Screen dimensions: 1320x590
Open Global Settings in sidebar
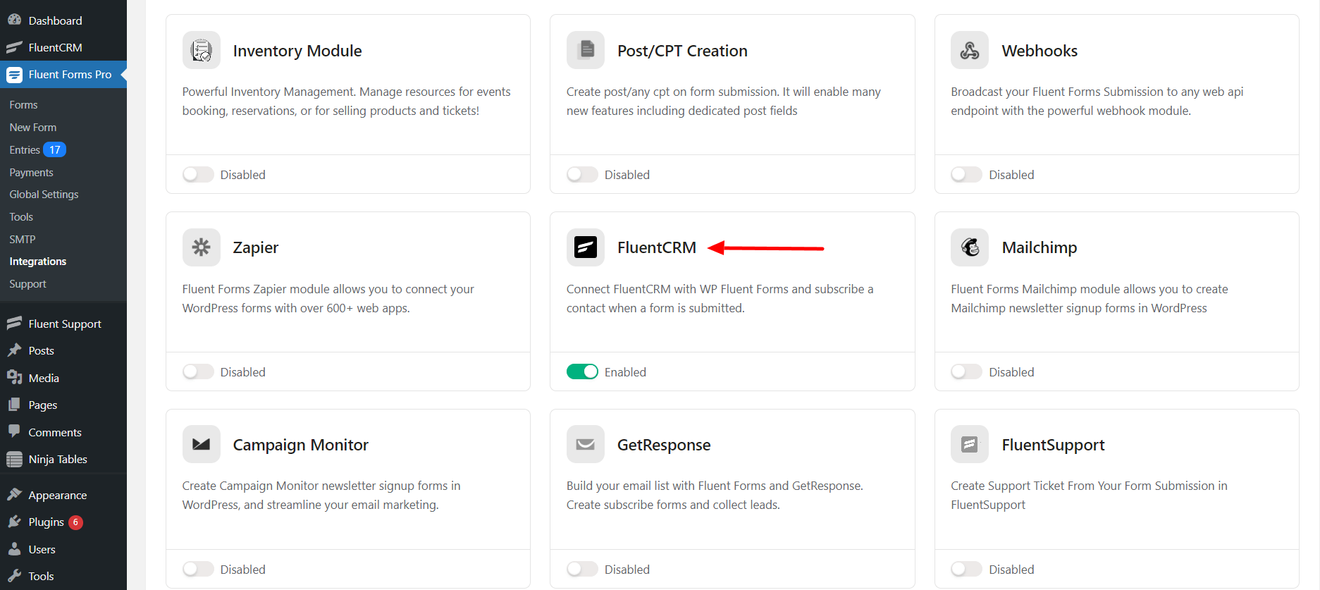click(x=44, y=195)
